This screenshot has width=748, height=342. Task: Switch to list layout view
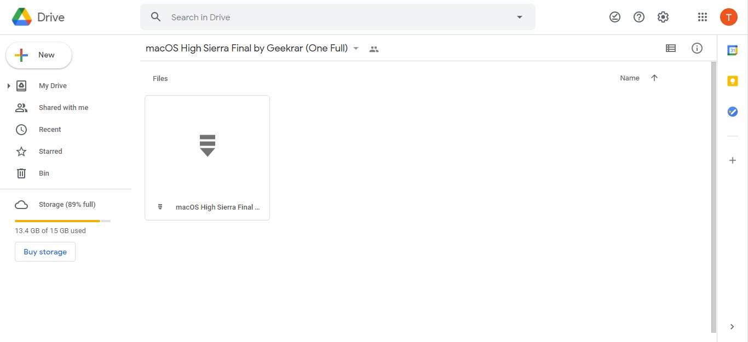point(671,48)
